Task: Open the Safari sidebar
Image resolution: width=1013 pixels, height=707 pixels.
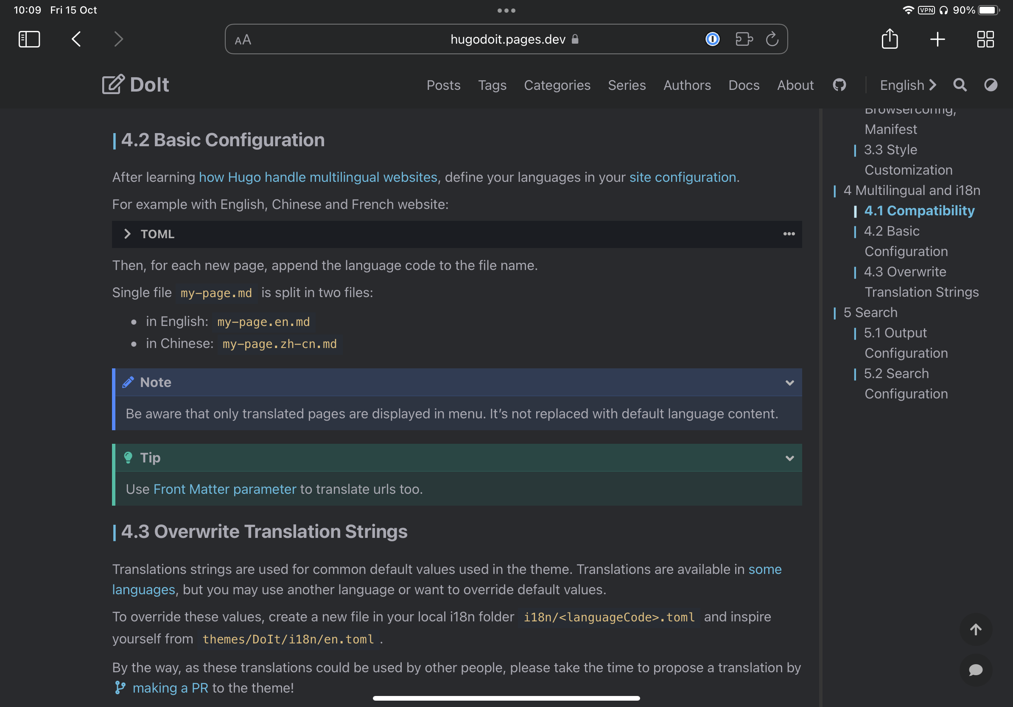Action: pyautogui.click(x=29, y=39)
